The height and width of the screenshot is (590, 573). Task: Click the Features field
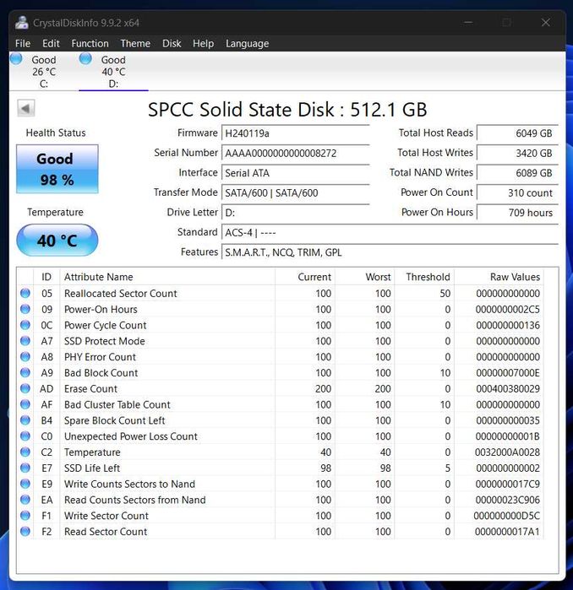(x=390, y=252)
